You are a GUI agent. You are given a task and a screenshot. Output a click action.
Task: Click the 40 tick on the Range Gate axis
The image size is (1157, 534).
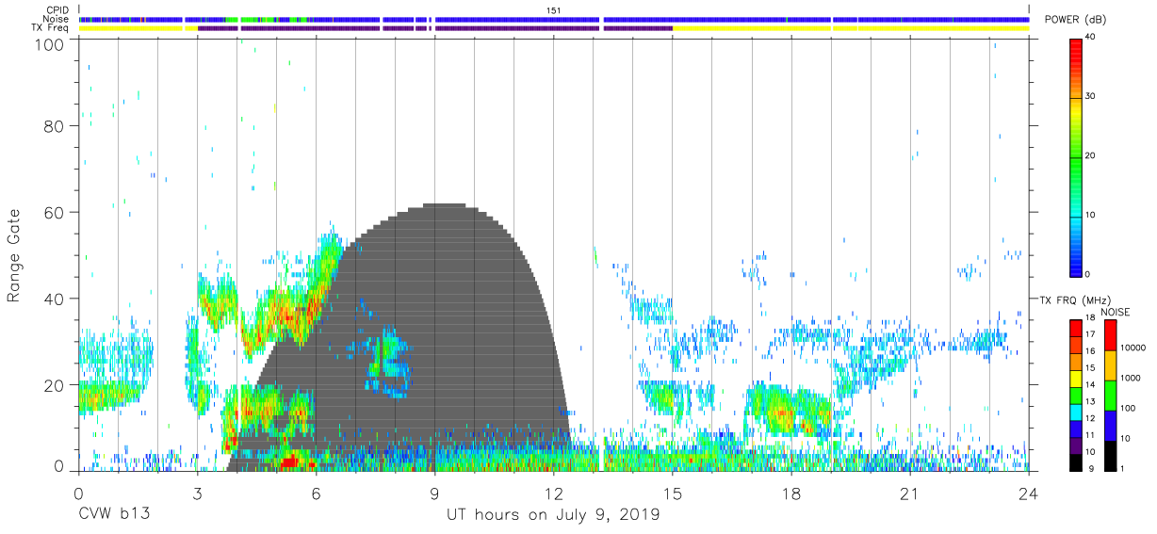point(55,299)
